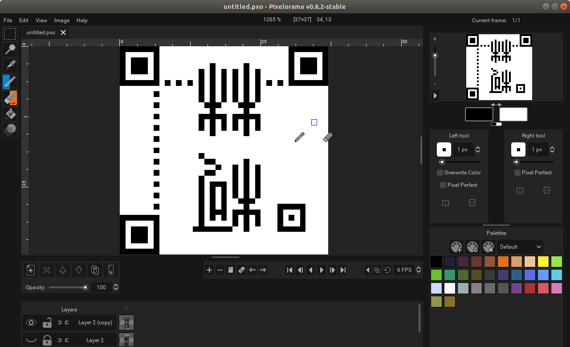Enable Pixel Perfect for left tool

pyautogui.click(x=459, y=185)
